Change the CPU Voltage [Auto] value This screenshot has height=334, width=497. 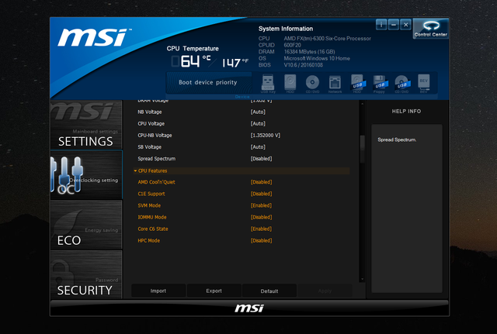click(258, 124)
